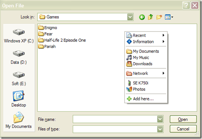The image size is (202, 139).
Task: Open the Information submenu
Action: pyautogui.click(x=146, y=41)
